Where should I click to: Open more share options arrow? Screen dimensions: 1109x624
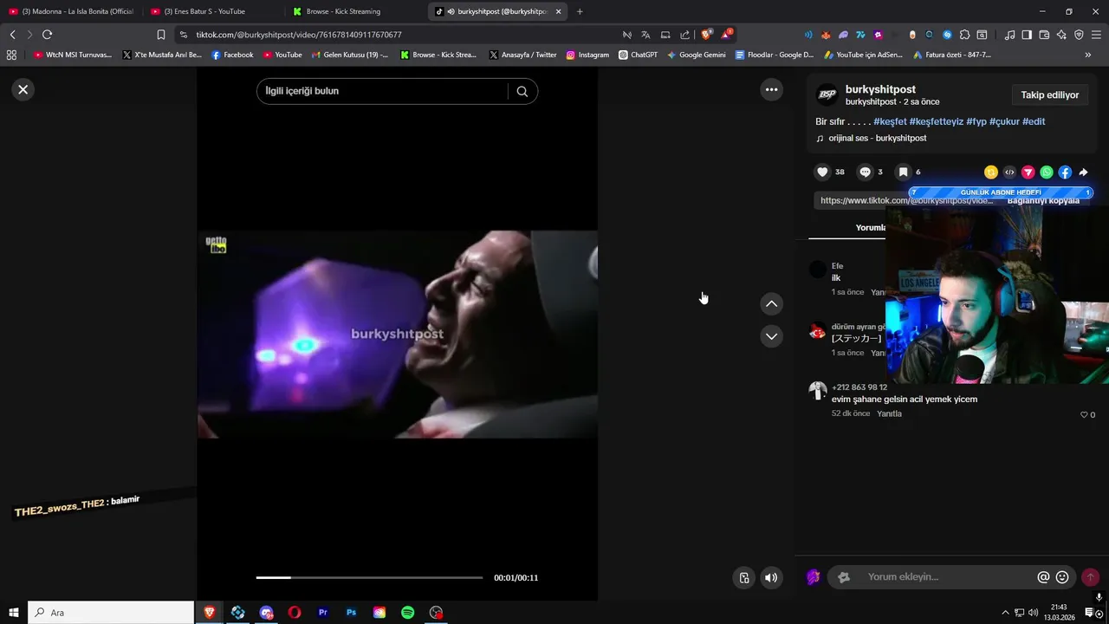click(x=1083, y=172)
